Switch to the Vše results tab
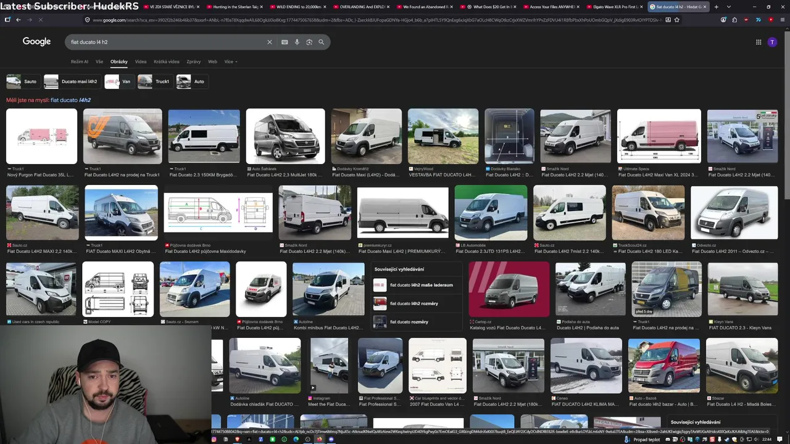Viewport: 790px width, 444px height. pyautogui.click(x=99, y=62)
